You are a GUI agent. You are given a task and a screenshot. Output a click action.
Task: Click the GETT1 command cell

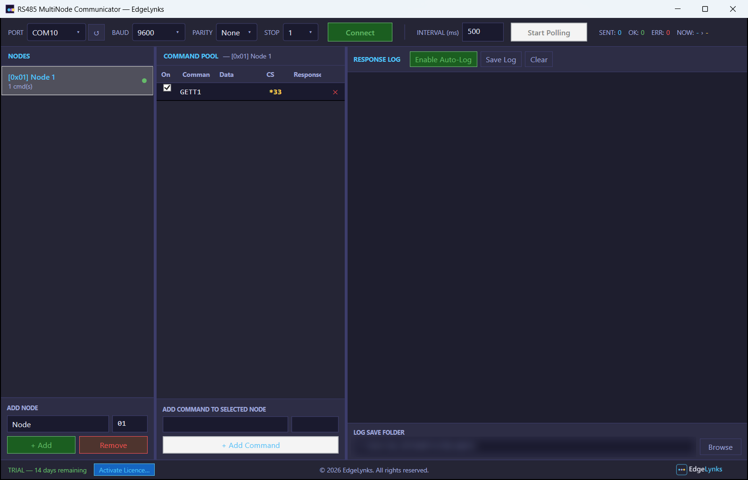(191, 92)
